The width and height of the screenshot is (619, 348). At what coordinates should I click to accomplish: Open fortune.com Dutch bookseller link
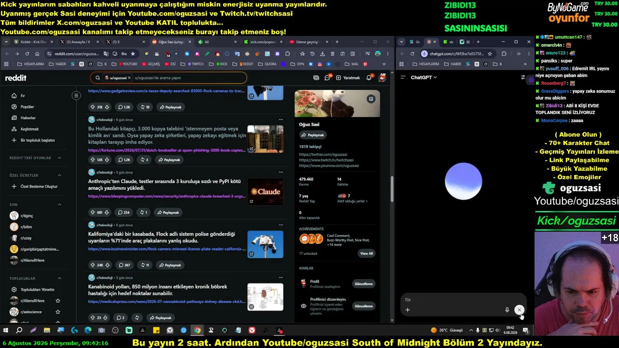point(167,150)
